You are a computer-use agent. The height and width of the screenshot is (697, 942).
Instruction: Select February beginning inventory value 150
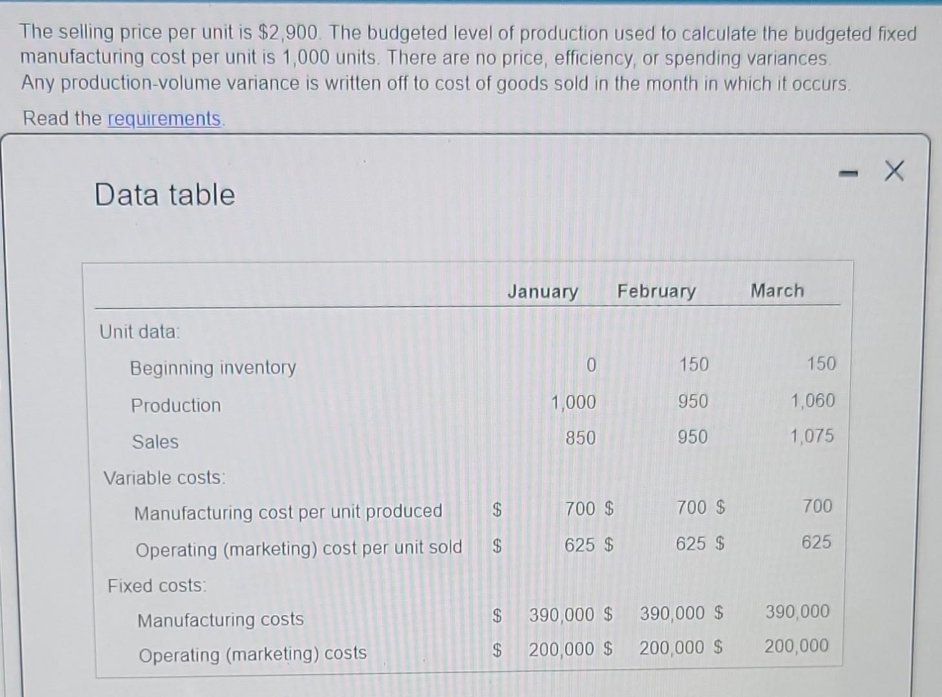(693, 364)
